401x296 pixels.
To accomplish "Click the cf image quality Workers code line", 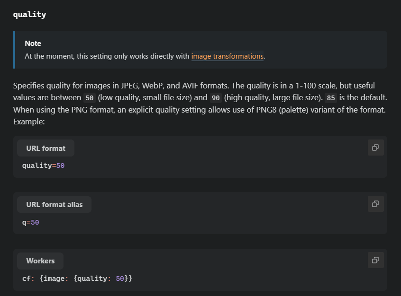I will click(77, 279).
